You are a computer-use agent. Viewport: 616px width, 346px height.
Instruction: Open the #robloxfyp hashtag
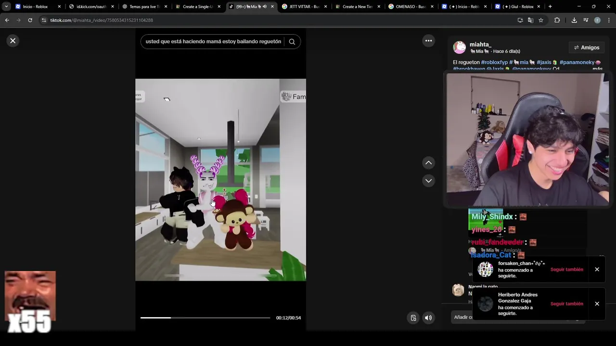click(494, 62)
